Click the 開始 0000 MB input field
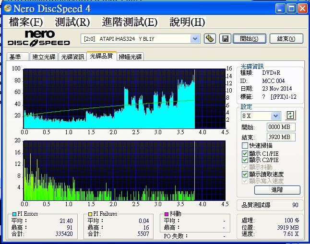 [281, 127]
